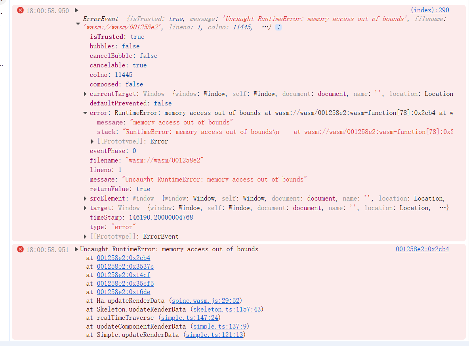469x346 pixels.
Task: Open 001258e2:0x2cb4 source link on right
Action: click(x=422, y=249)
